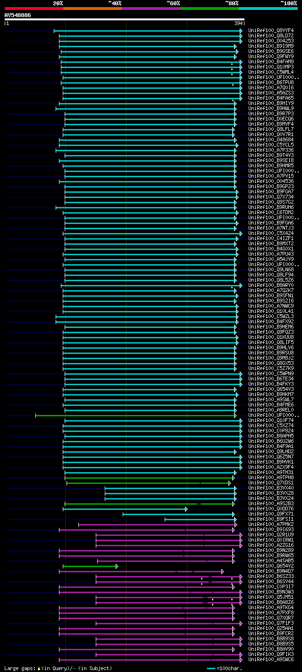Select the UniRef100_Q9M8J2 label
302x672 pixels.
click(x=271, y=358)
